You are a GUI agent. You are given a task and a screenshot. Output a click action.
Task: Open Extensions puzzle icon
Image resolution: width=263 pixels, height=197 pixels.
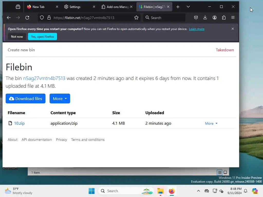pyautogui.click(x=224, y=18)
